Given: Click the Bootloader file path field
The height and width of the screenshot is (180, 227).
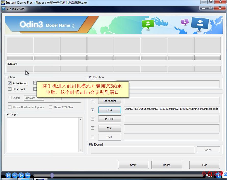Looking at the screenshot, I should tap(172, 101).
